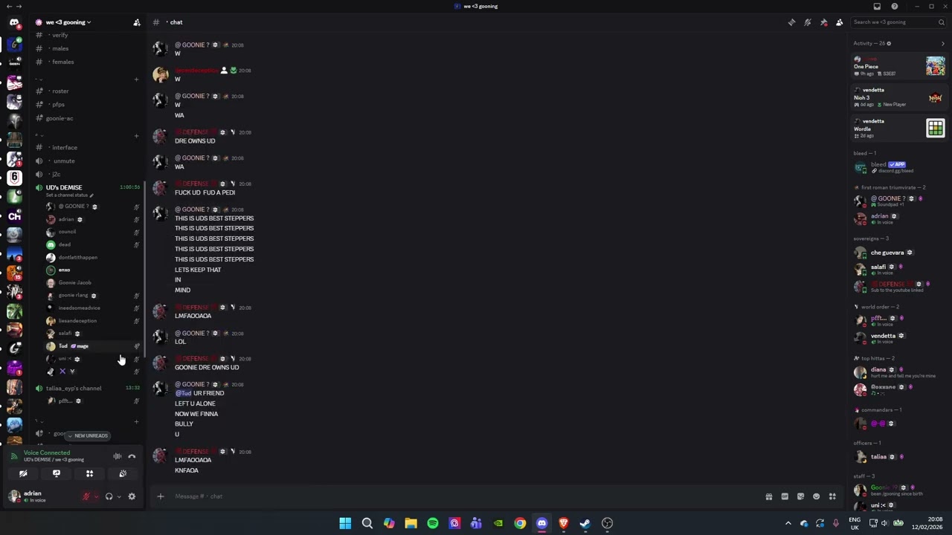Click the invite people icon beside server name

coord(137,22)
